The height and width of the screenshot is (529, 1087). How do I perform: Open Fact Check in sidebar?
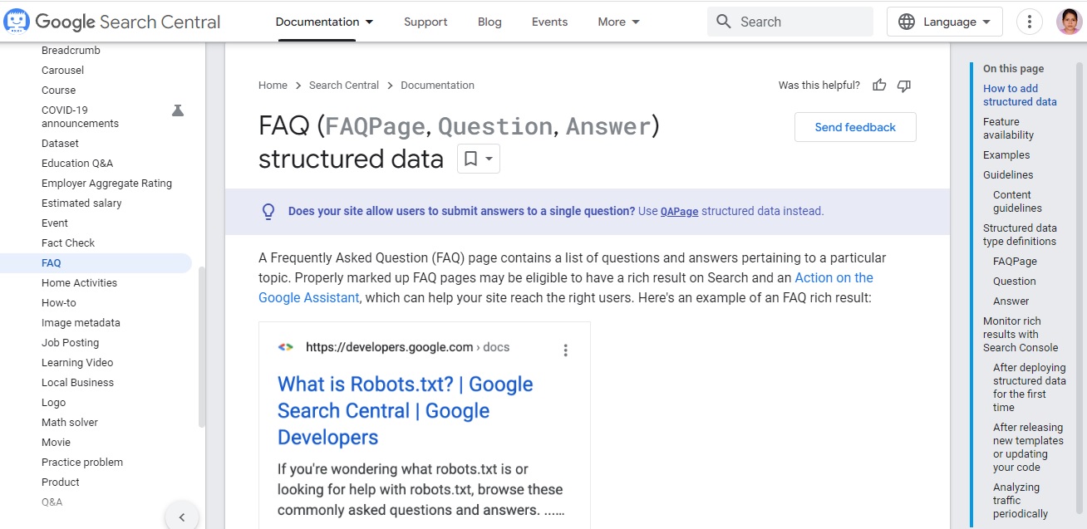68,243
